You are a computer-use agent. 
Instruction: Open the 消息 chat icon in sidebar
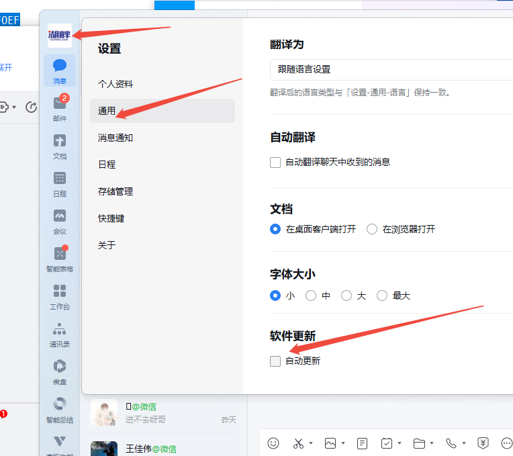pos(60,71)
